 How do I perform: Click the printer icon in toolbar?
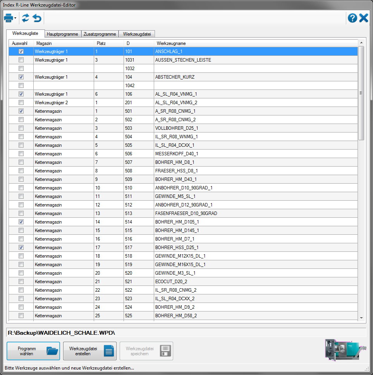tap(8, 18)
